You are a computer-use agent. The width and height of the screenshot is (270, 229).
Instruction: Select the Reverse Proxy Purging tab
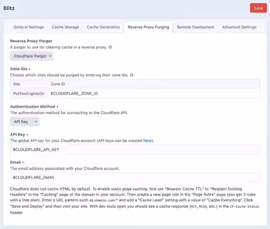[148, 27]
